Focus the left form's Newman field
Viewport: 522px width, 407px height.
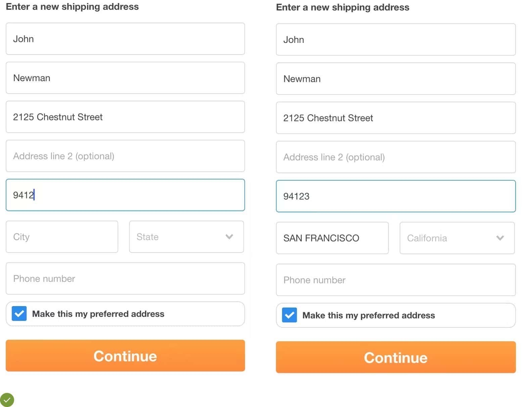click(x=125, y=78)
